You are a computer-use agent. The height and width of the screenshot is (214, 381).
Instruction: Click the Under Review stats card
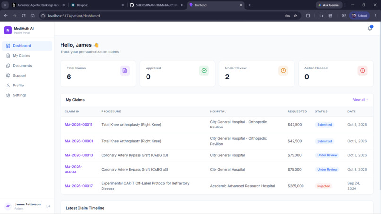coord(257,74)
